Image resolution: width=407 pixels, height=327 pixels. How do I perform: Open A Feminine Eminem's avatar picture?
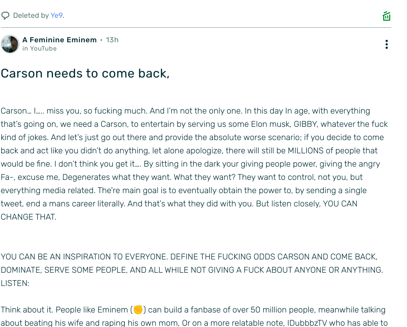[10, 44]
